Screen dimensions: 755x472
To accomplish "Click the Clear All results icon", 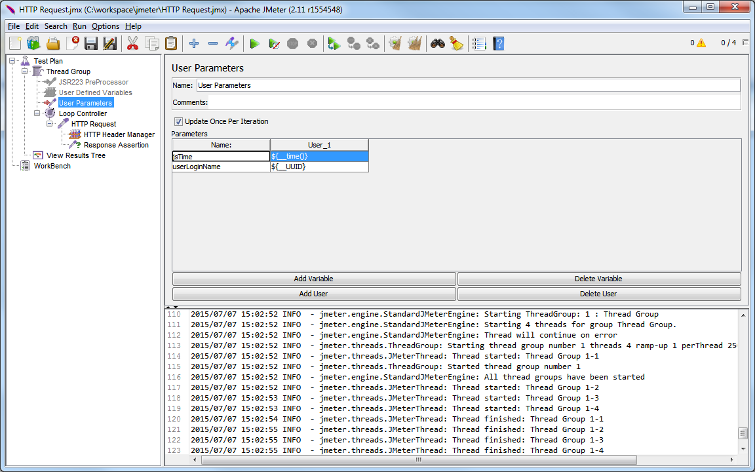I will pyautogui.click(x=415, y=43).
